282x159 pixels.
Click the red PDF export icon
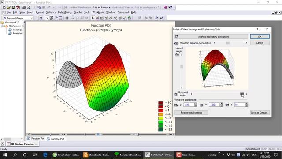pyautogui.click(x=18, y=8)
